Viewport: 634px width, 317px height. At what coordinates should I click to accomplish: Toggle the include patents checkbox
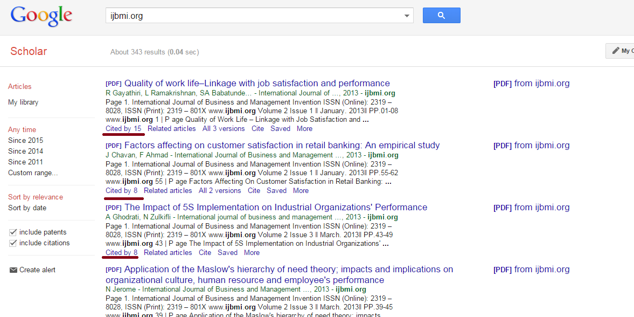pyautogui.click(x=12, y=232)
